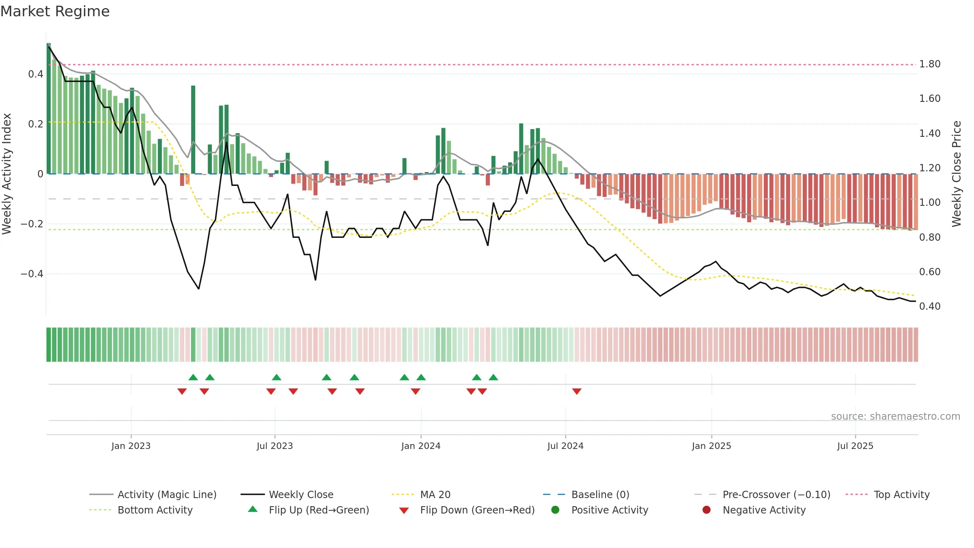Toggle the Flip Up (Red→Green) legend entry
974x548 pixels.
(308, 510)
